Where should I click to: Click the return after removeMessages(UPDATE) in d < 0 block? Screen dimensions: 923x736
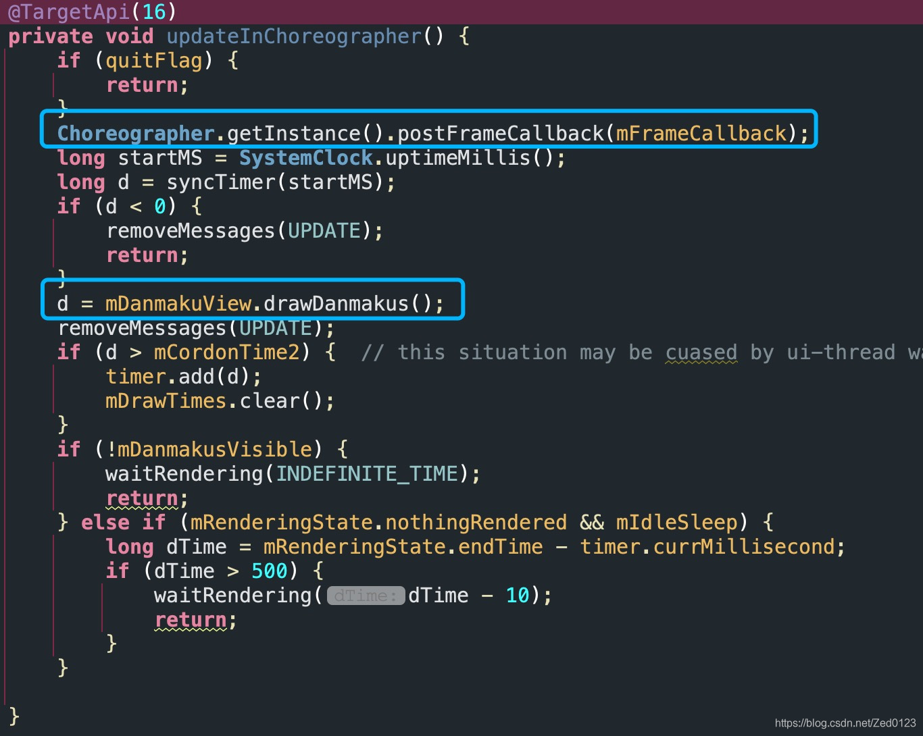point(142,255)
